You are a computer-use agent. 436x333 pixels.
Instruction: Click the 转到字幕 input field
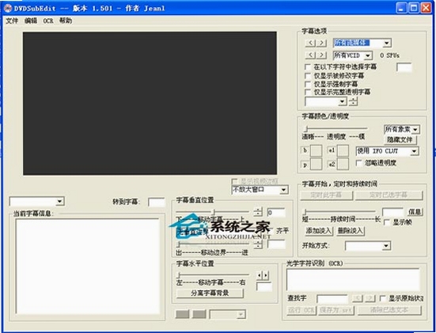coord(156,202)
